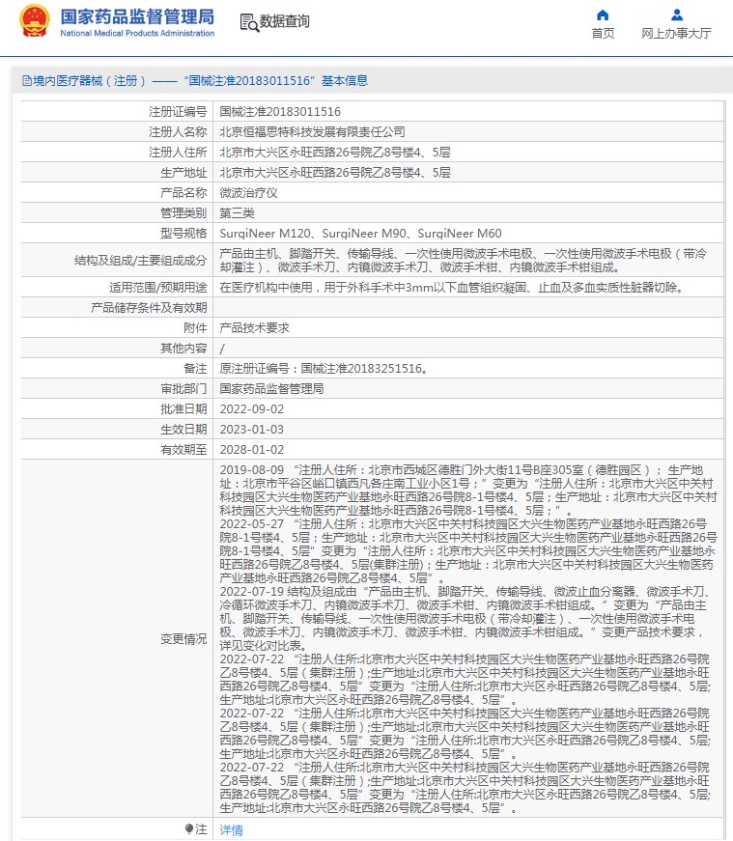Click the document icon before 境内医疗器械
The image size is (733, 841).
coord(27,81)
